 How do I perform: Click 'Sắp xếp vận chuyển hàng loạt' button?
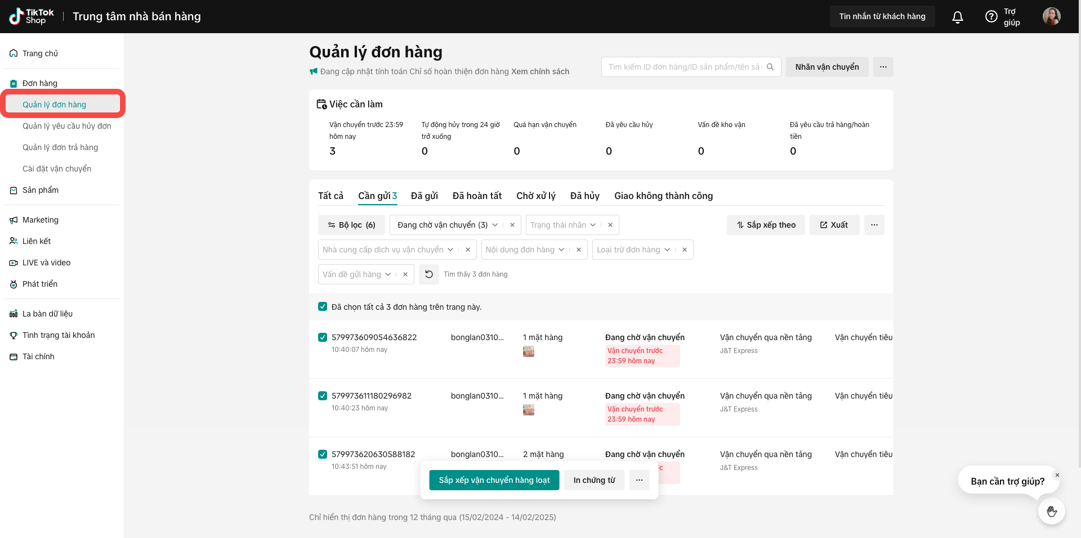(494, 480)
